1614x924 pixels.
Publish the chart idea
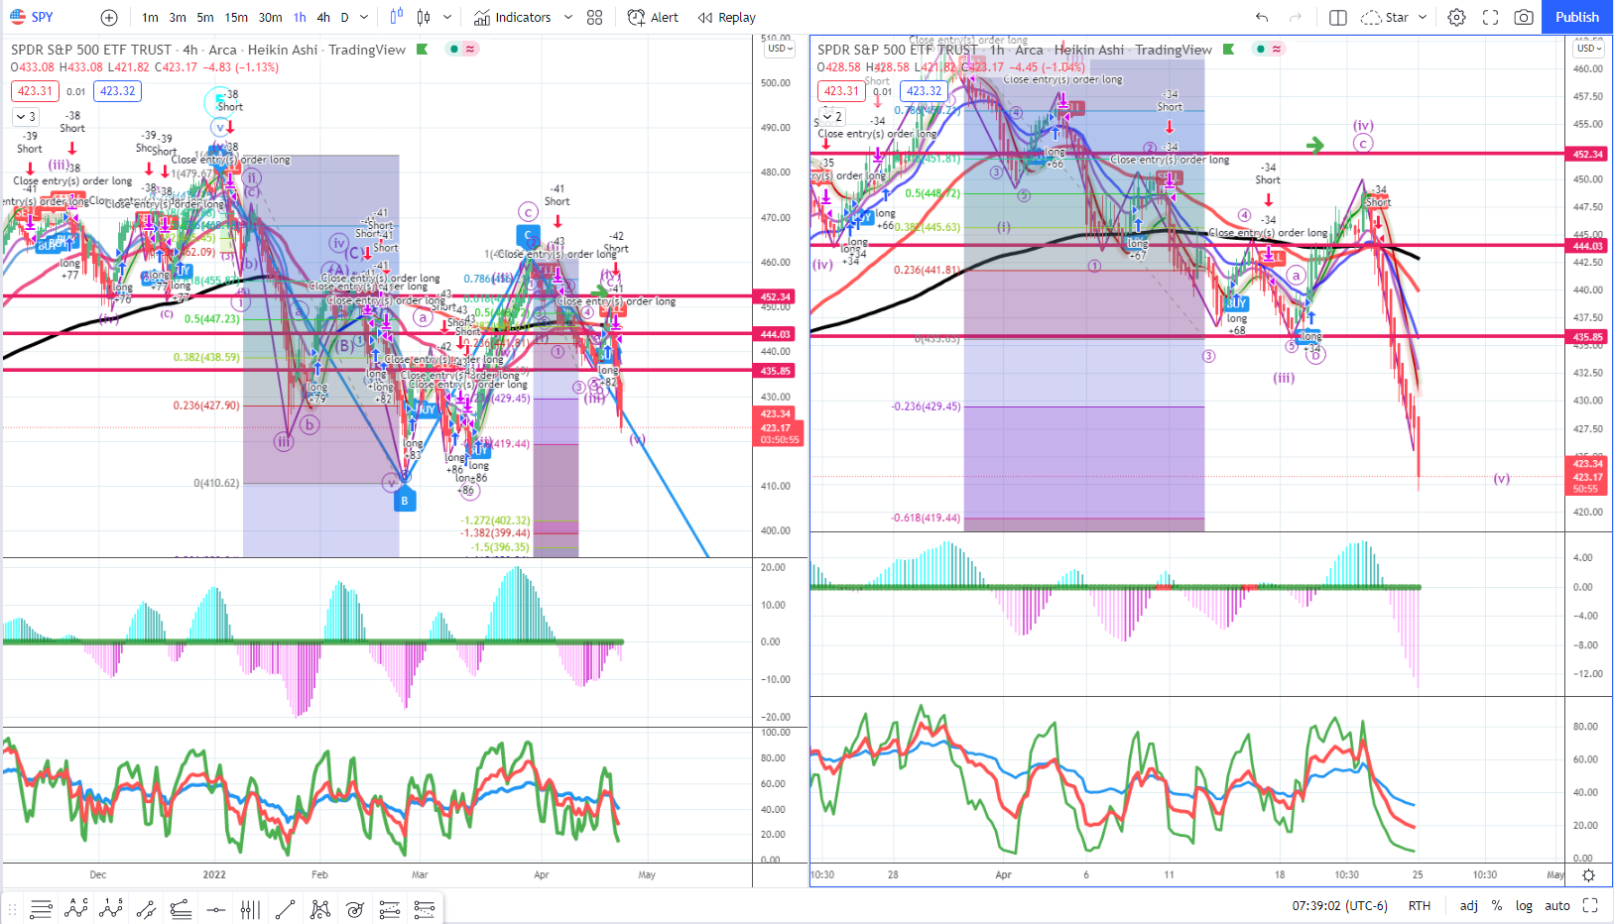coord(1577,17)
